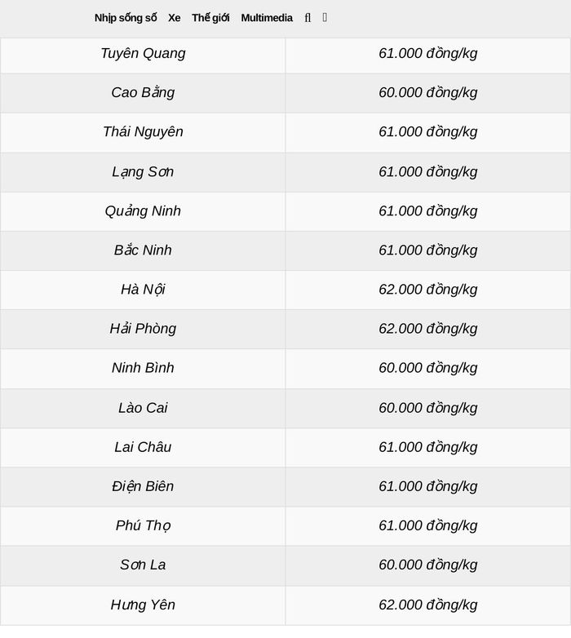Viewport: 571px width, 638px height.
Task: Click the Quảng Ninh row name
Action: point(143,211)
